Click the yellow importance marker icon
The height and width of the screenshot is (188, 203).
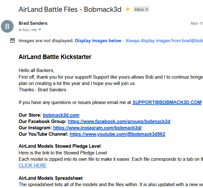coord(128,9)
